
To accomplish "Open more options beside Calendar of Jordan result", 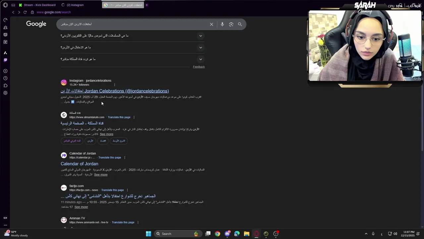I will point(125,158).
